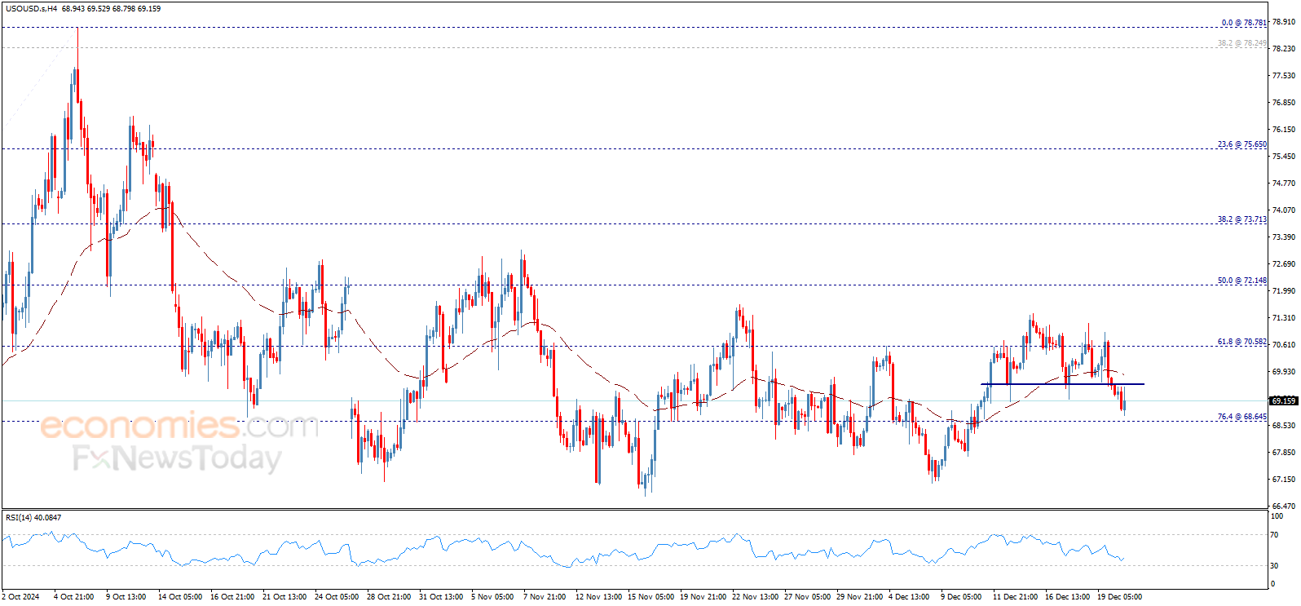Click the 2 Oct 2024 date label
Screen dimensions: 1301x606
(x=21, y=596)
